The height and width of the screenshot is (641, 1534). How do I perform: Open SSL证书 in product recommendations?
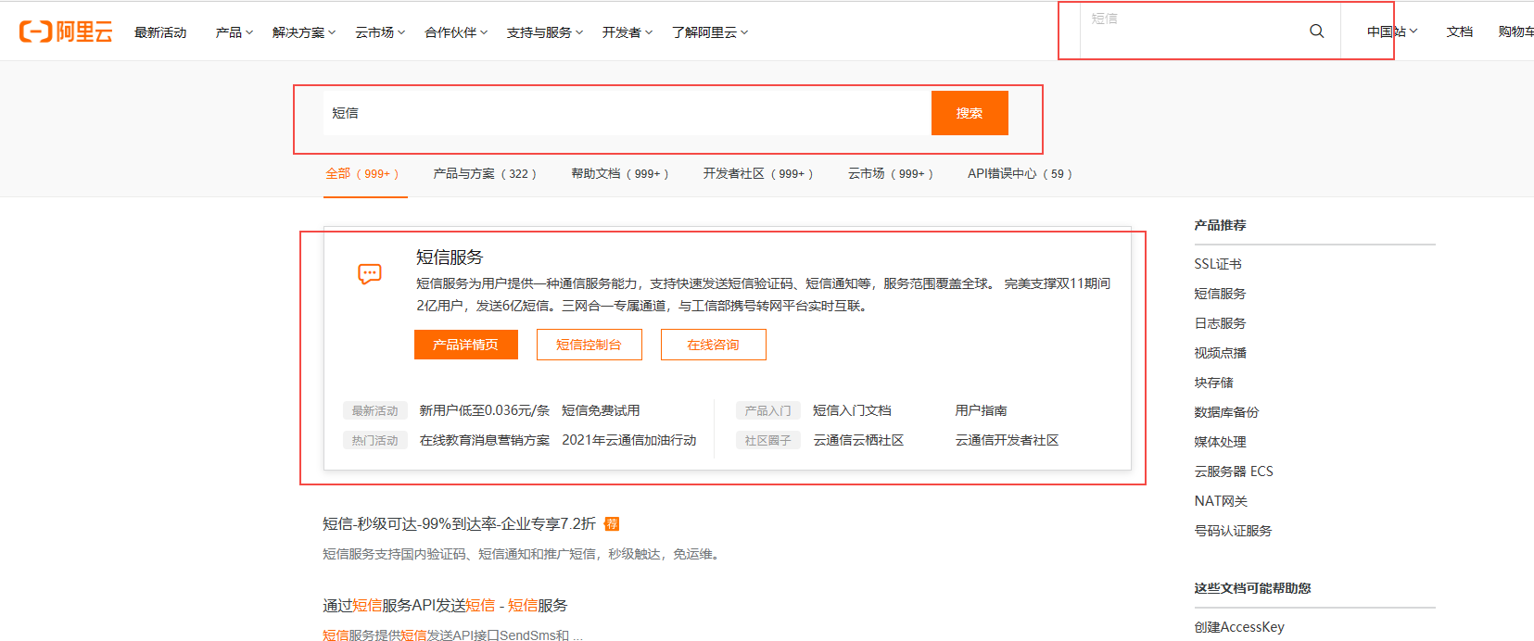[x=1218, y=264]
